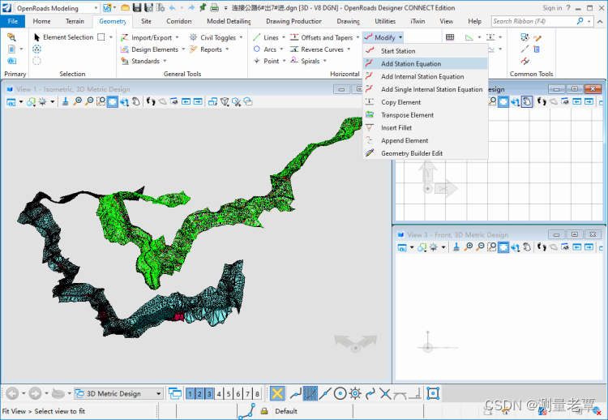Image resolution: width=608 pixels, height=420 pixels.
Task: Select Pan View hand tool in View 1
Action: click(x=135, y=101)
